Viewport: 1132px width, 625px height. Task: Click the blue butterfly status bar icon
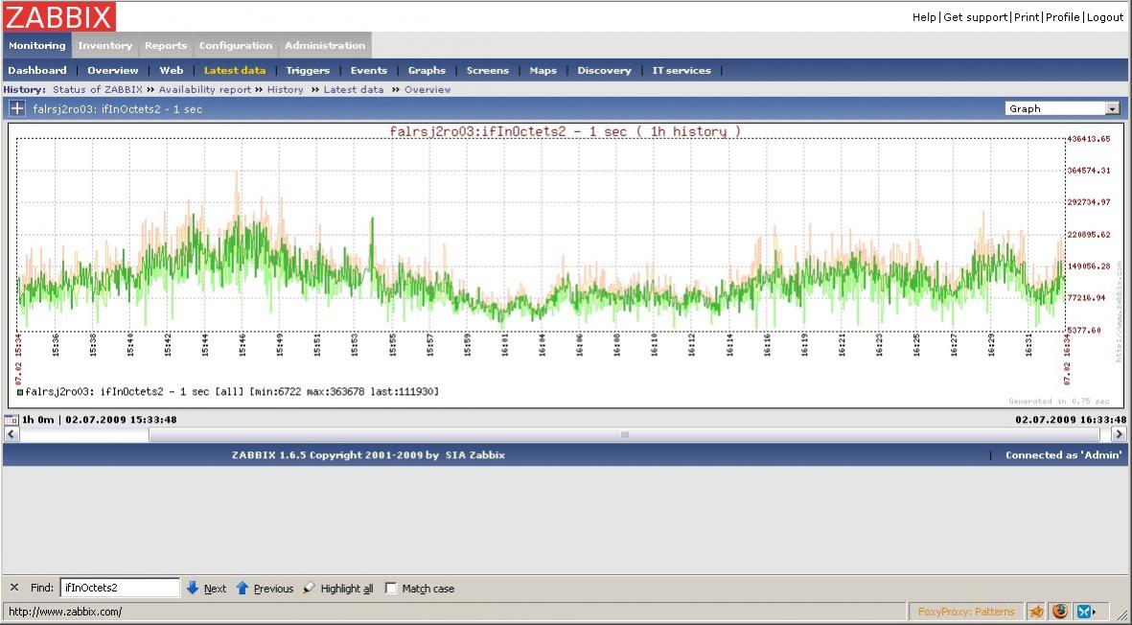click(1085, 612)
